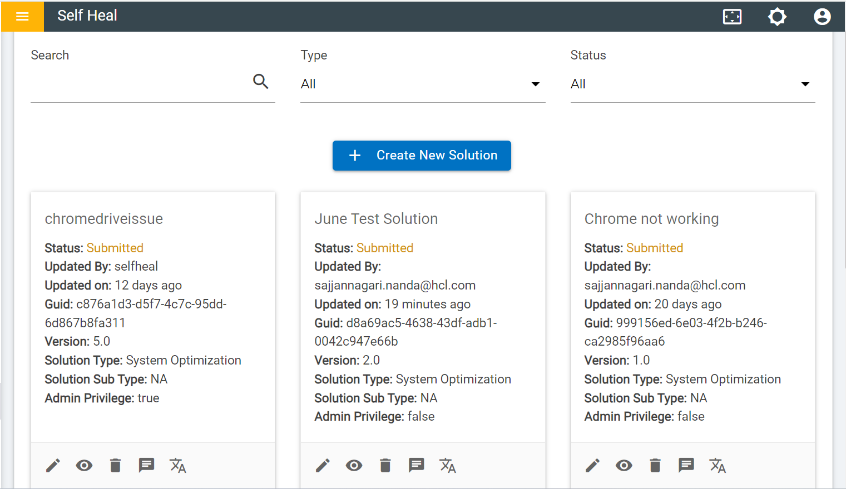Toggle fullscreen mode icon in header

[x=732, y=17]
